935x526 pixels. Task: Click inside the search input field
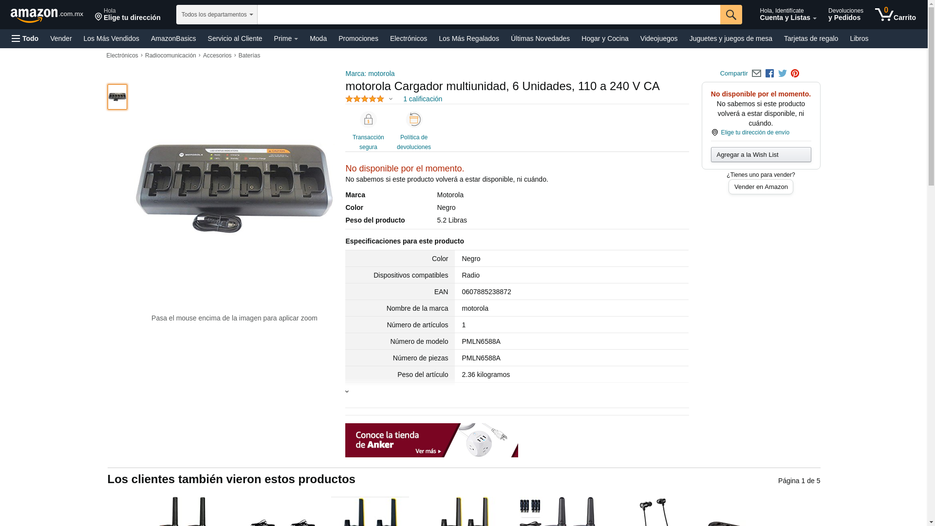click(x=488, y=15)
